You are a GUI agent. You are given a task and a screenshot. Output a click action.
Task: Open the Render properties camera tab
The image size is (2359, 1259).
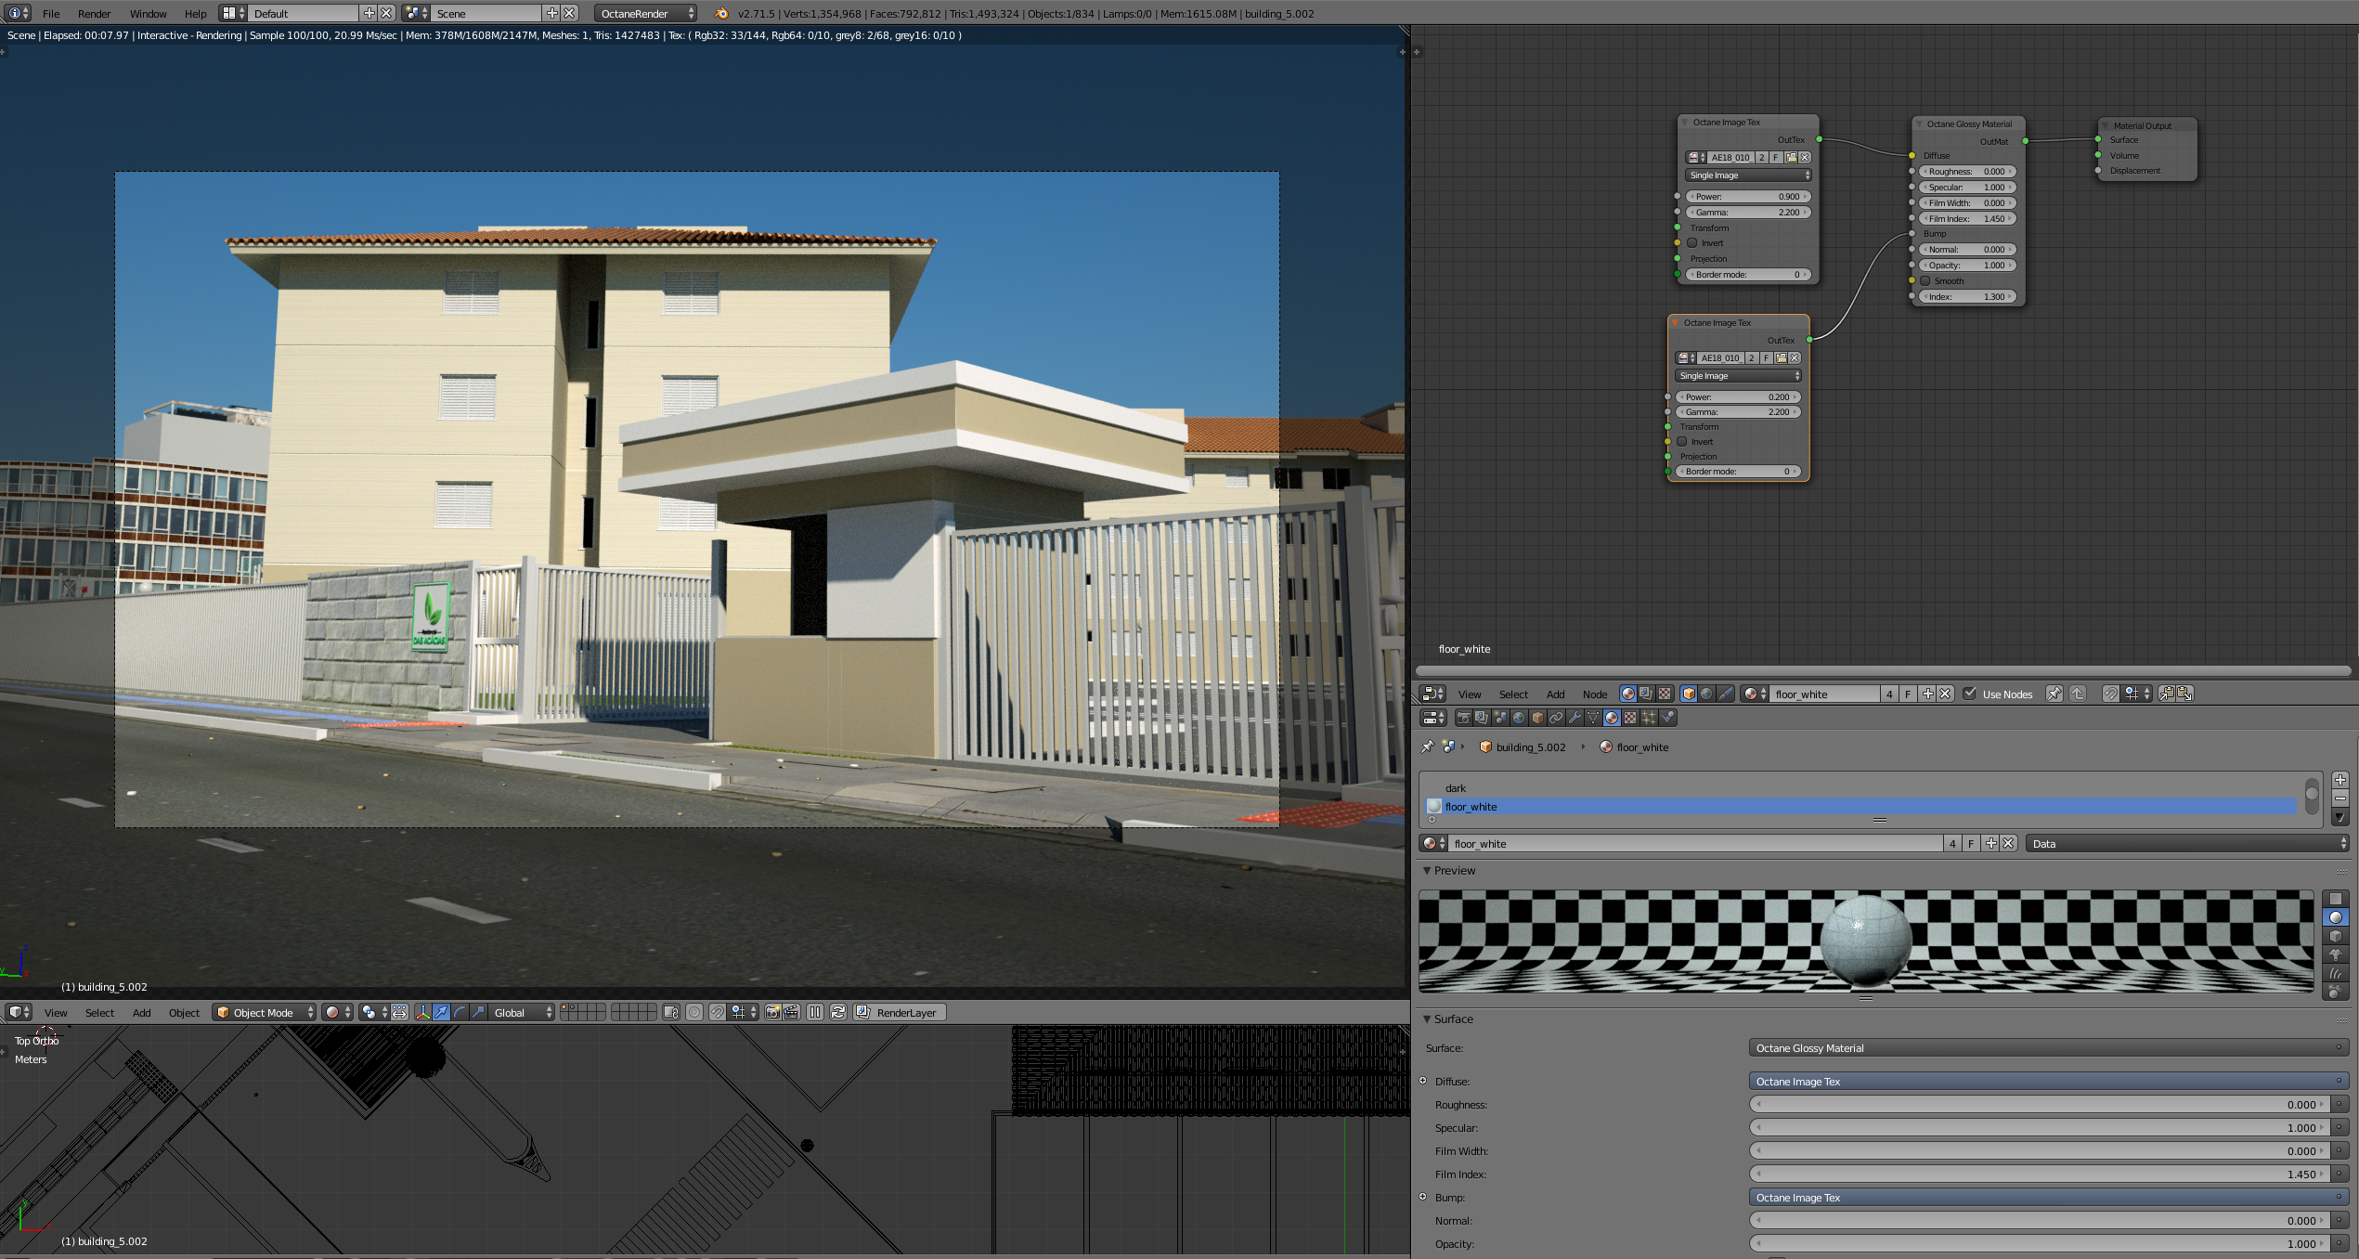[1463, 718]
